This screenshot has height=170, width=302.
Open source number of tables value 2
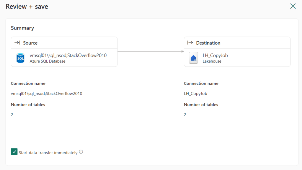(x=12, y=115)
